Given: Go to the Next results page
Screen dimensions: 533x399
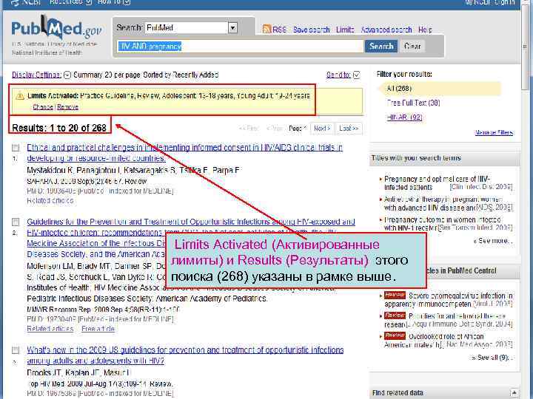Looking at the screenshot, I should click(322, 129).
